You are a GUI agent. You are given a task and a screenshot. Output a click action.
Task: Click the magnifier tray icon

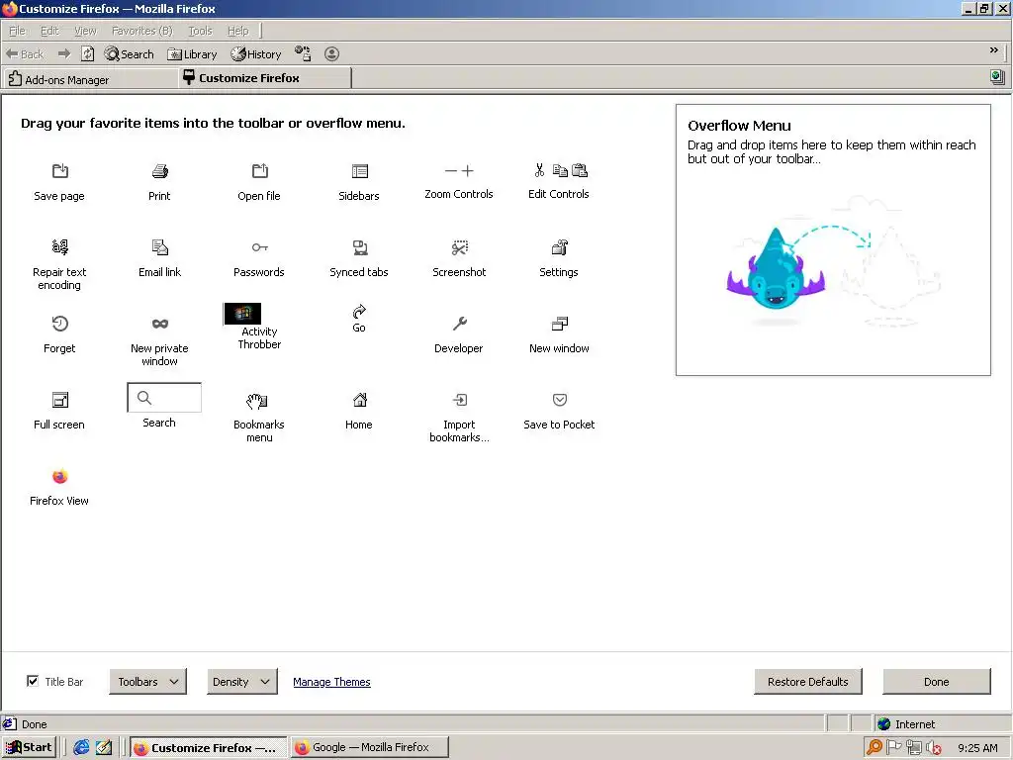(x=875, y=748)
